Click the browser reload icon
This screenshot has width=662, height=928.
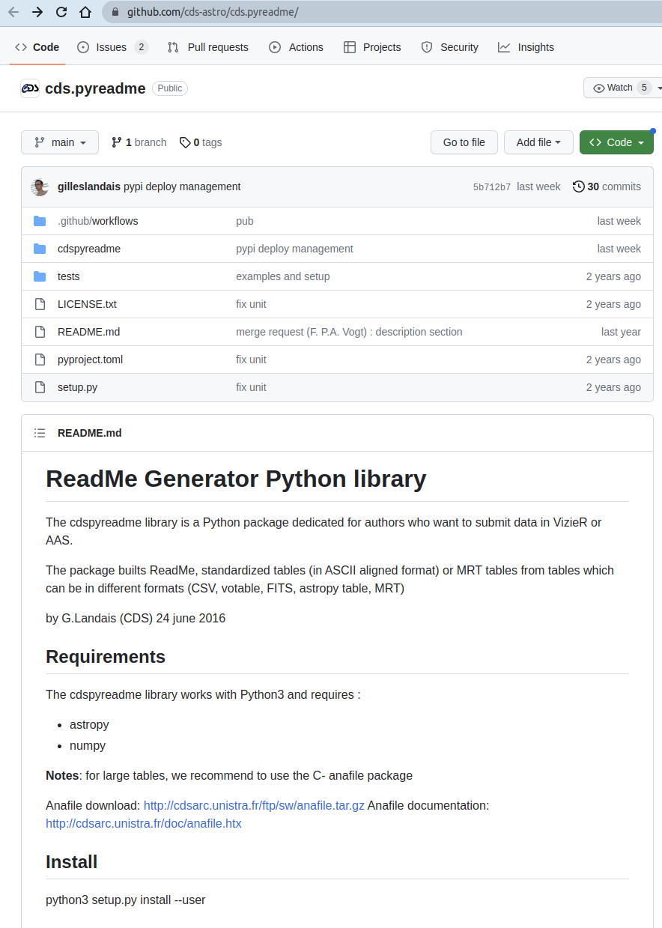click(x=61, y=12)
